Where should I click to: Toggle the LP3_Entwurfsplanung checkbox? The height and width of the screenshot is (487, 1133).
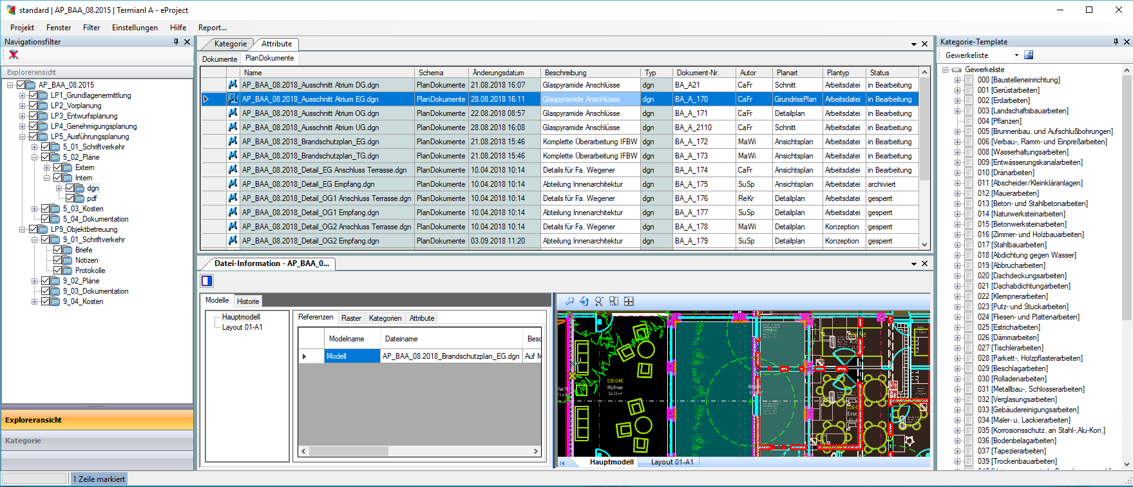[x=33, y=116]
